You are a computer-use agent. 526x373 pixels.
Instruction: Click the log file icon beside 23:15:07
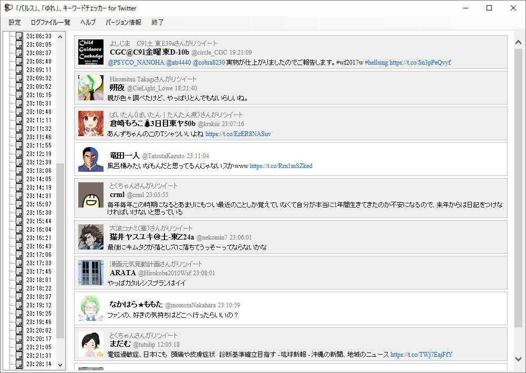coord(19,204)
